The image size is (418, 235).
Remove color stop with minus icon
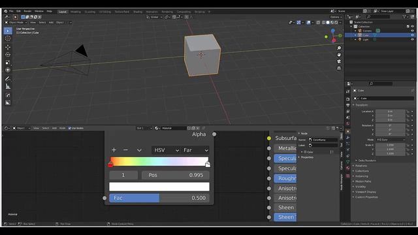pyautogui.click(x=125, y=150)
